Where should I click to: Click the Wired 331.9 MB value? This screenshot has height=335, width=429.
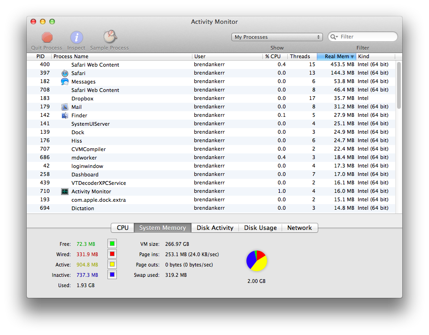click(87, 254)
